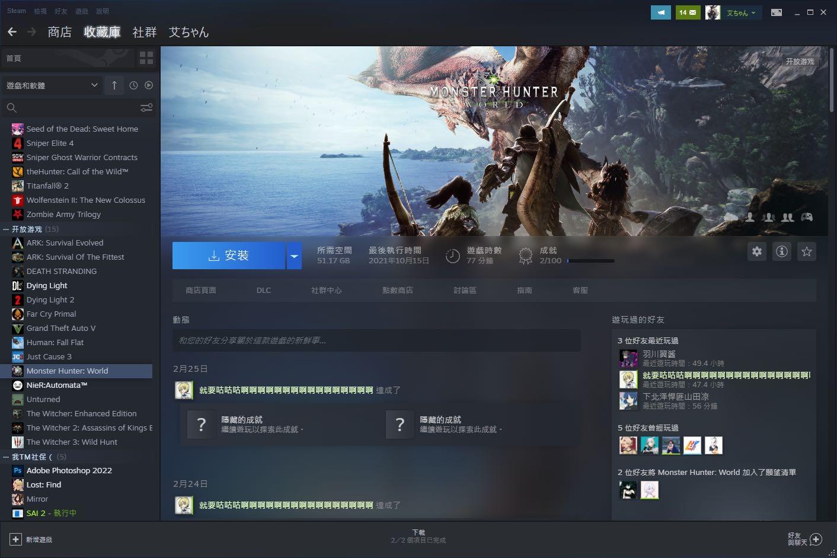837x558 pixels.
Task: Open the 商店 tab
Action: [x=60, y=32]
